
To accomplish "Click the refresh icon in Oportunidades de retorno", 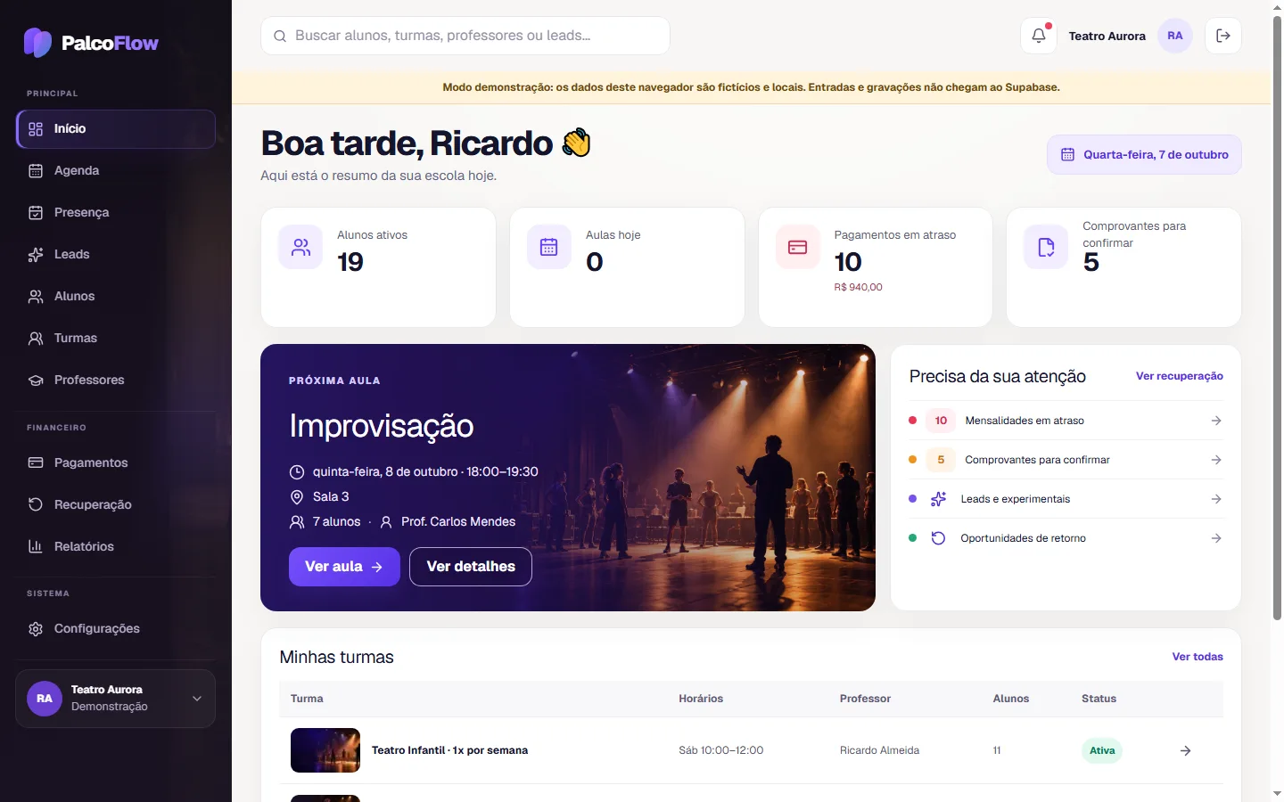I will click(x=938, y=538).
